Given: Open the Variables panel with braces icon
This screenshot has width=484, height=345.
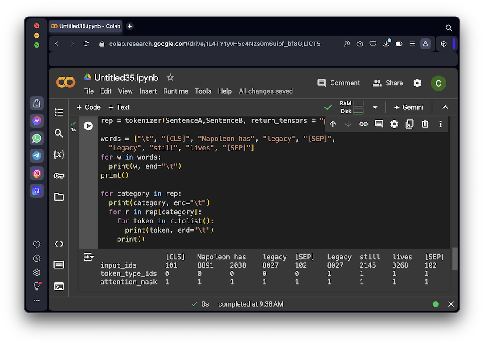Looking at the screenshot, I should coord(59,154).
